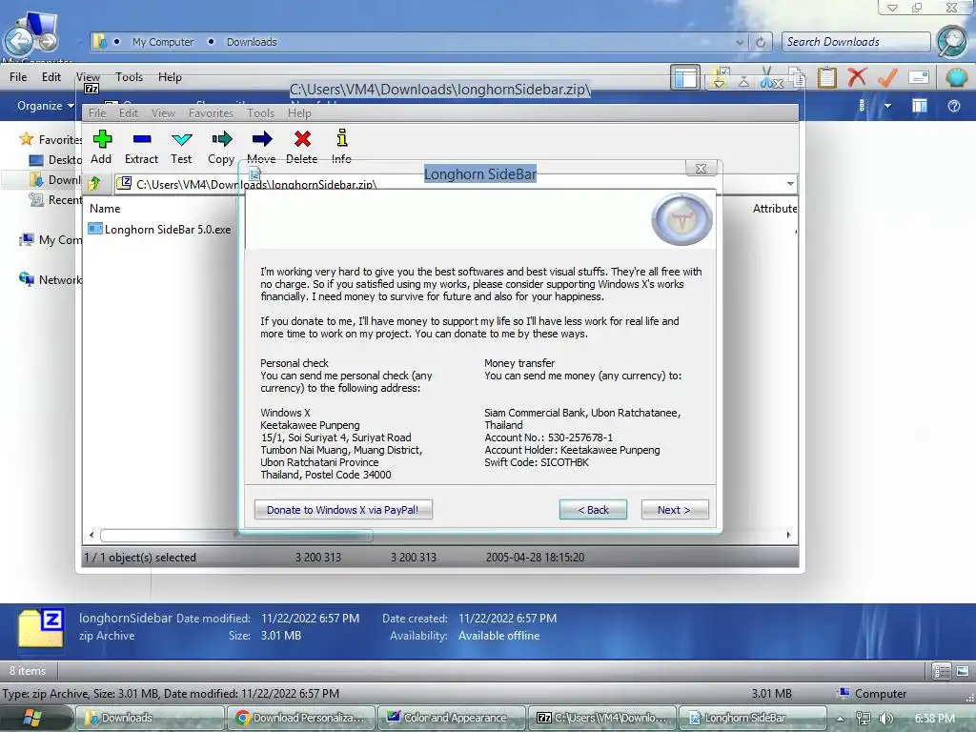Screen dimensions: 976x732
Task: Click the red X Delete toolbar icon
Action: 857,78
